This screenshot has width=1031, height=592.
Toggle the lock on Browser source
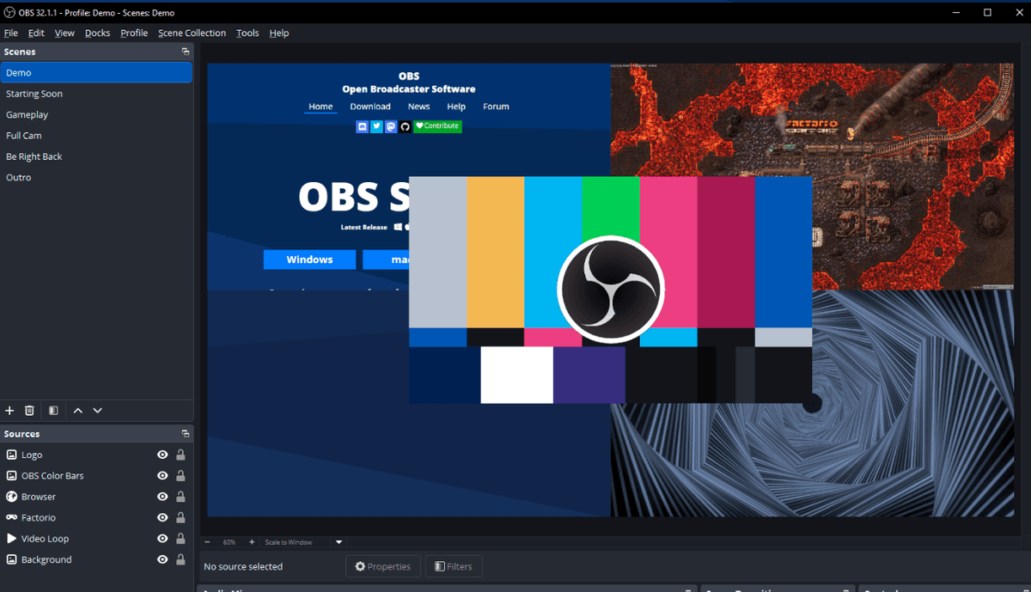coord(180,497)
